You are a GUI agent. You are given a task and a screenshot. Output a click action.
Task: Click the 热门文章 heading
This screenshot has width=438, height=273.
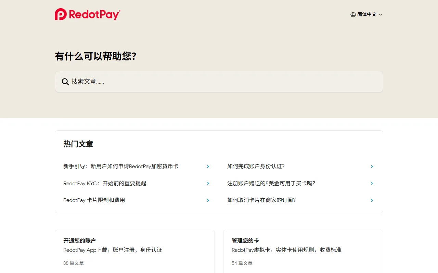[x=78, y=144]
